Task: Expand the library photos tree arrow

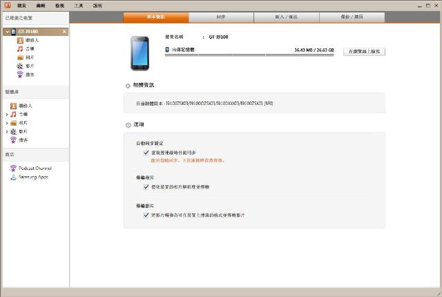Action: tap(7, 123)
